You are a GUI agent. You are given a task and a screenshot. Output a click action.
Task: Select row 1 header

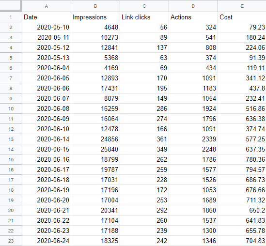pyautogui.click(x=11, y=17)
